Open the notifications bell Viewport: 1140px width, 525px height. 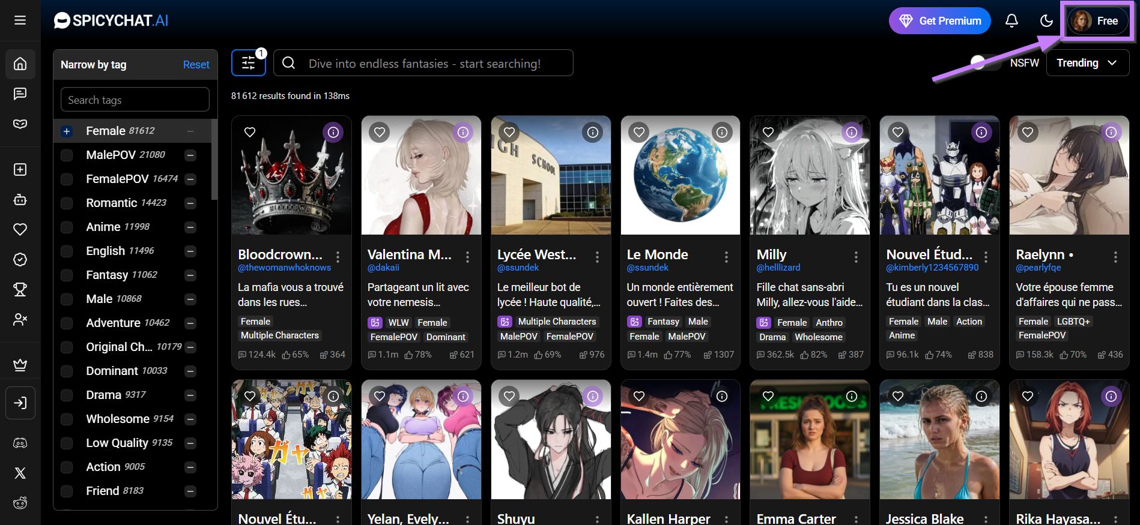(x=1011, y=21)
